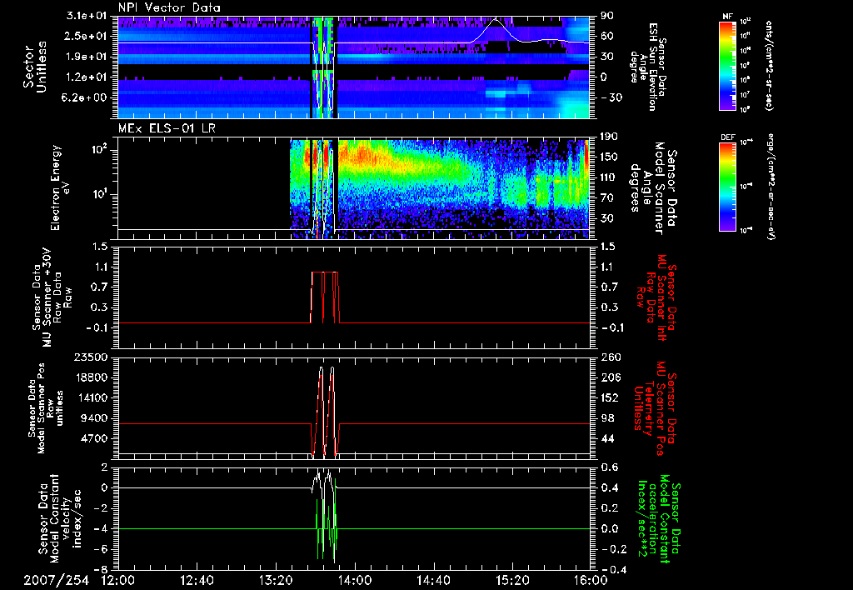853x590 pixels.
Task: Click the 15:20 time tick label
Action: [512, 581]
